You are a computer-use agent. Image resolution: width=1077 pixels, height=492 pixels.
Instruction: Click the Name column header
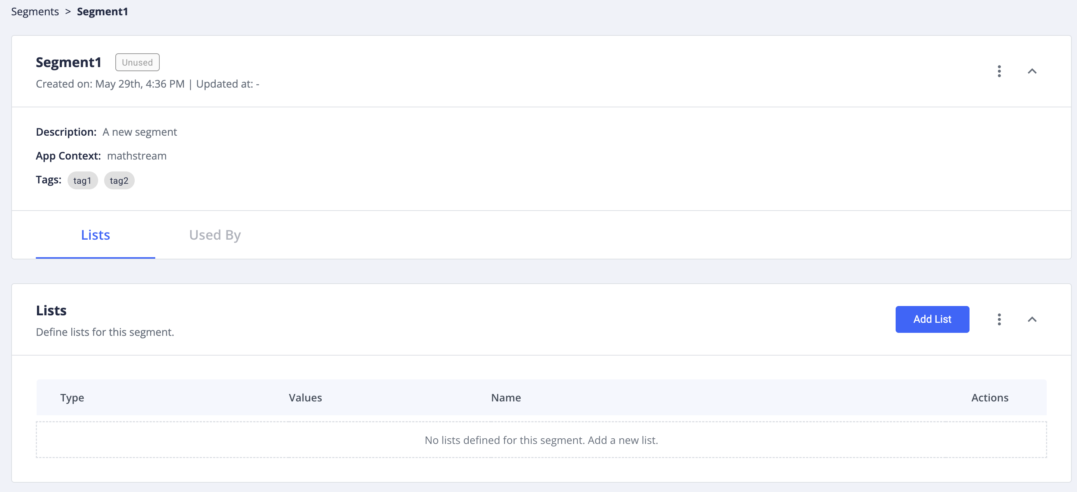point(505,398)
